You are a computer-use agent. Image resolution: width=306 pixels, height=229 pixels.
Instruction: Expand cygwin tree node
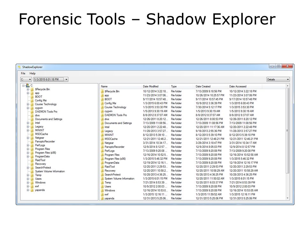pyautogui.click(x=28, y=108)
